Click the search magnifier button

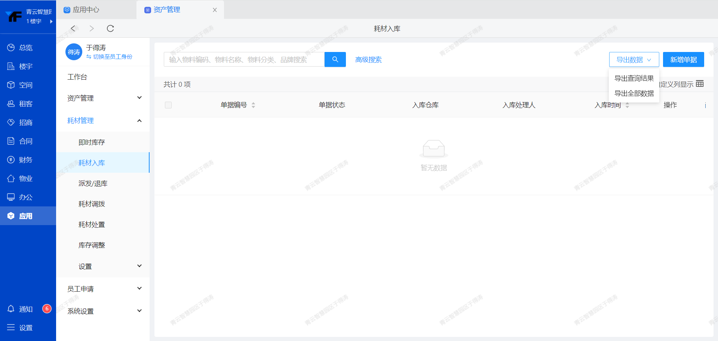pos(335,59)
